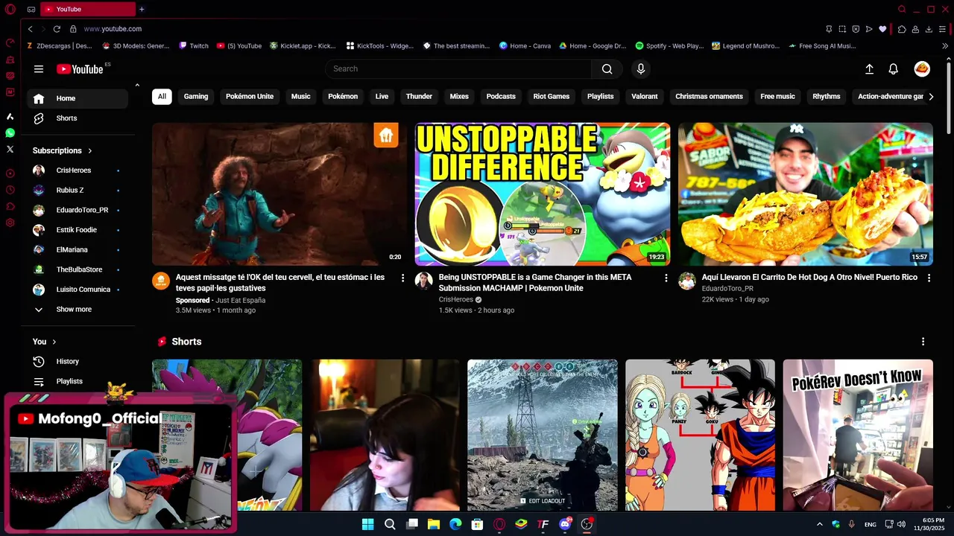Expand the Subscriptions section chevron
The width and height of the screenshot is (954, 536).
click(x=90, y=150)
